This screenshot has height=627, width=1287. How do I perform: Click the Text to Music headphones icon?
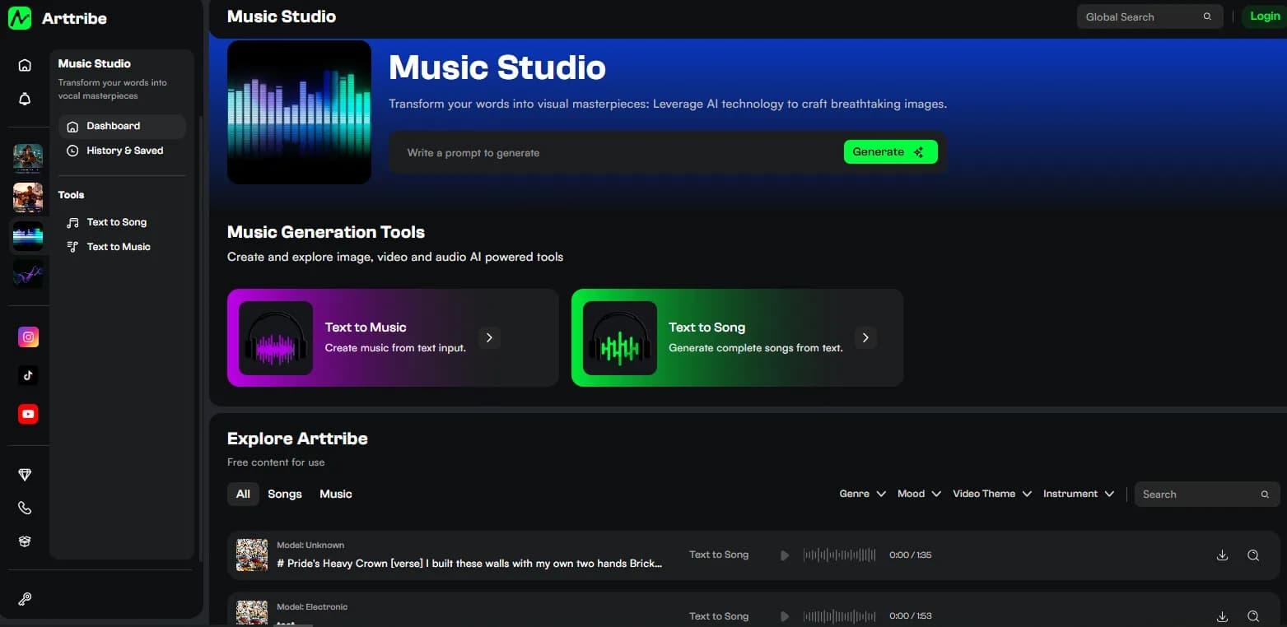276,338
